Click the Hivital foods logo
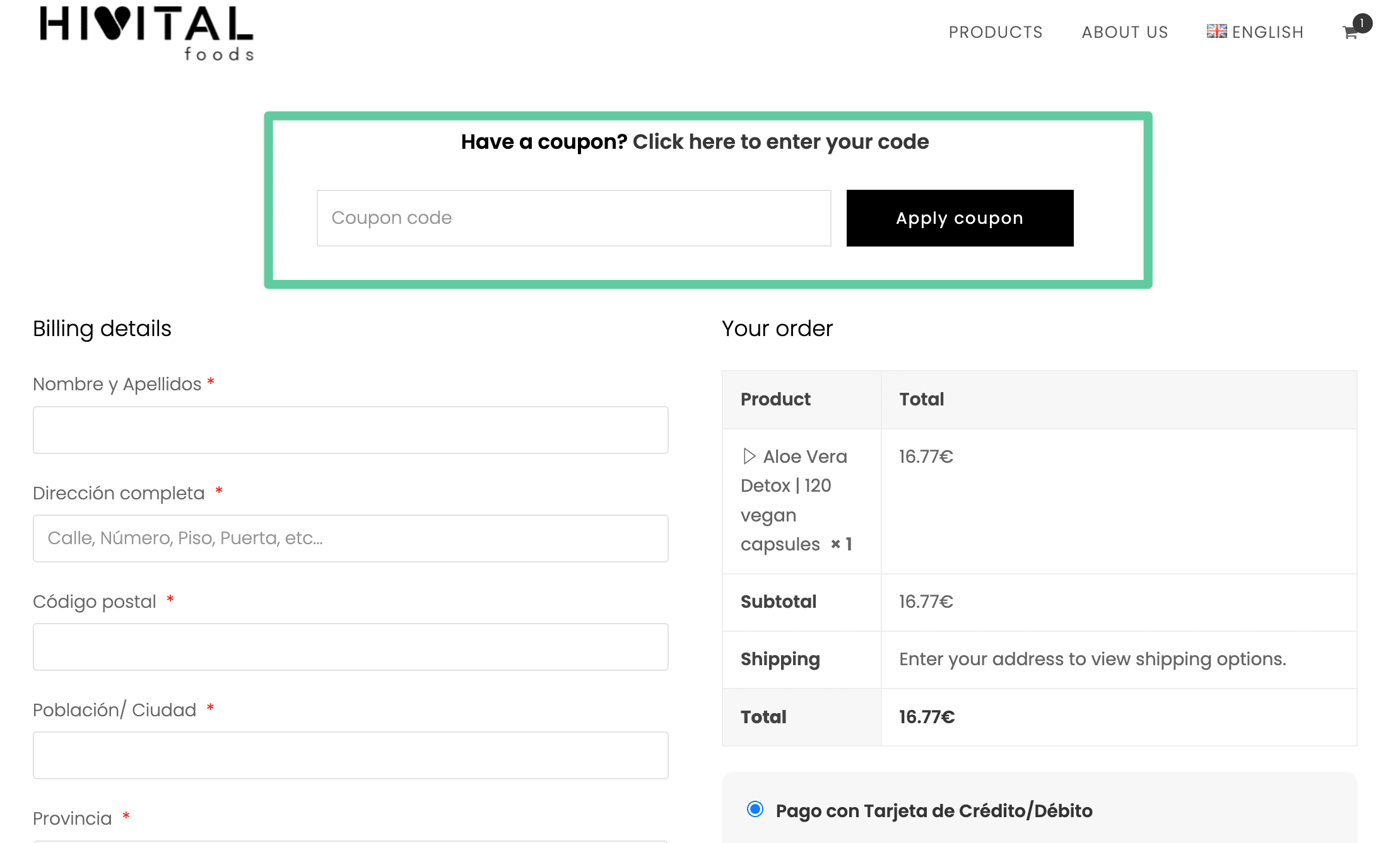 pyautogui.click(x=146, y=33)
